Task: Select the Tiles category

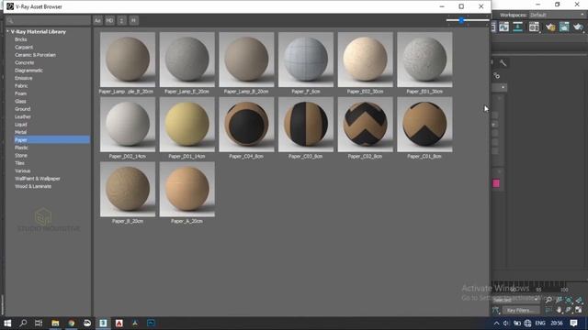Action: pyautogui.click(x=19, y=163)
